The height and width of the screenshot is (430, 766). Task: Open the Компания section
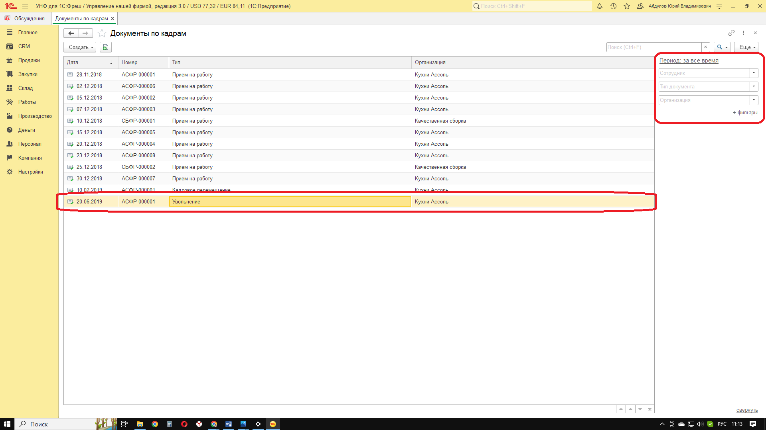coord(29,158)
